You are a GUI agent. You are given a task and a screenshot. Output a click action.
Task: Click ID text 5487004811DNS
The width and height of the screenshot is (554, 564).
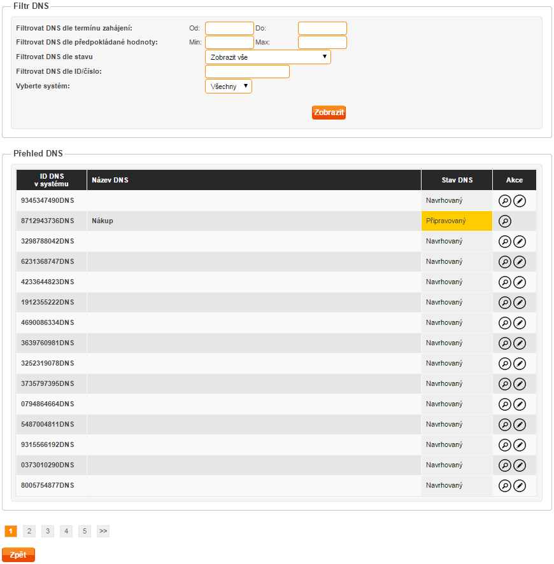[x=48, y=425]
